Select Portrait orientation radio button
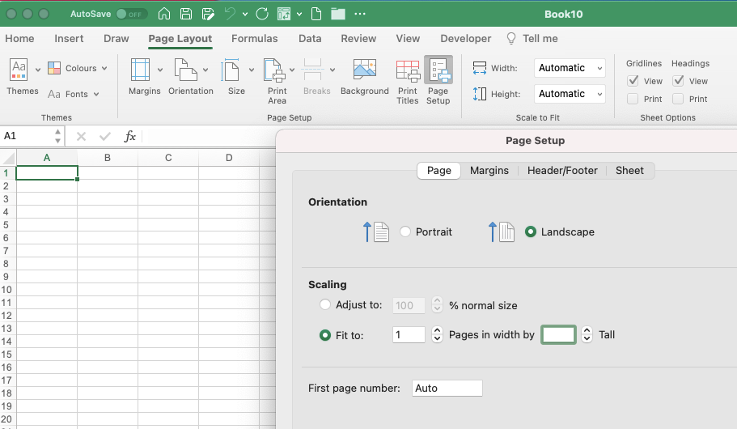Screen dimensions: 737x429 point(405,231)
